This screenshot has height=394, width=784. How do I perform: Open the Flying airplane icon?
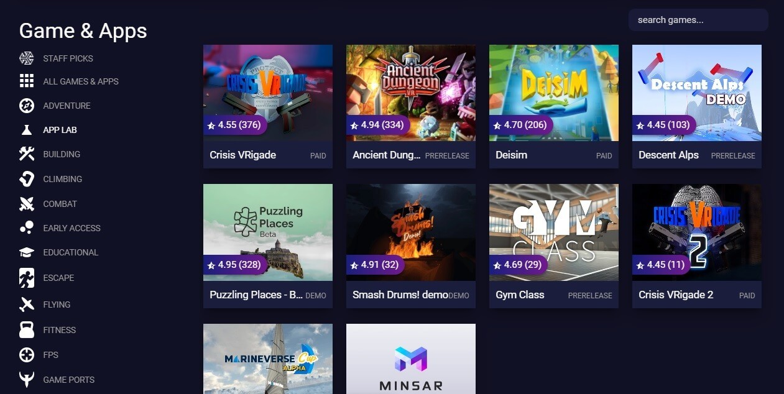click(x=27, y=305)
